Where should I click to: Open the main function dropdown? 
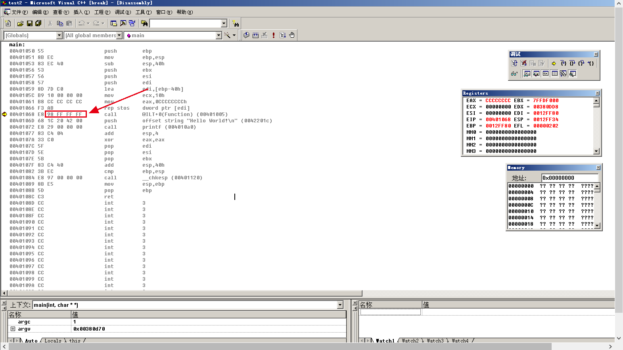click(x=219, y=35)
